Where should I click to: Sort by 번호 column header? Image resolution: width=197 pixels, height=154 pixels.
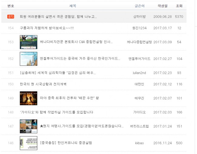tap(11, 6)
